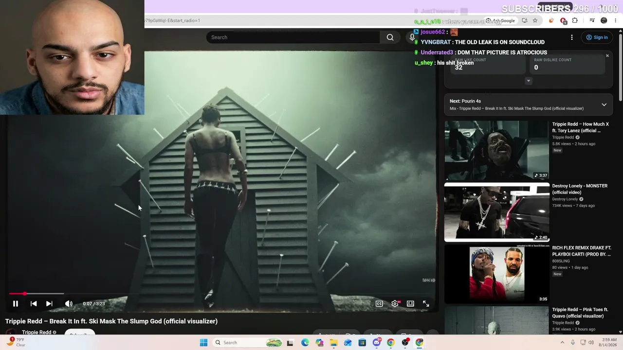Open Destroy Lonely - MONSTER title link
The image size is (623, 350).
[580, 189]
